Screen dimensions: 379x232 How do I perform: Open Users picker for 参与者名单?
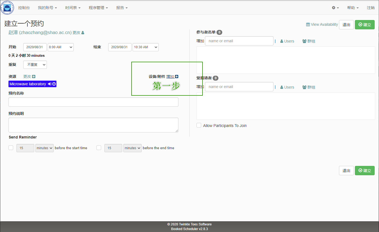287,41
